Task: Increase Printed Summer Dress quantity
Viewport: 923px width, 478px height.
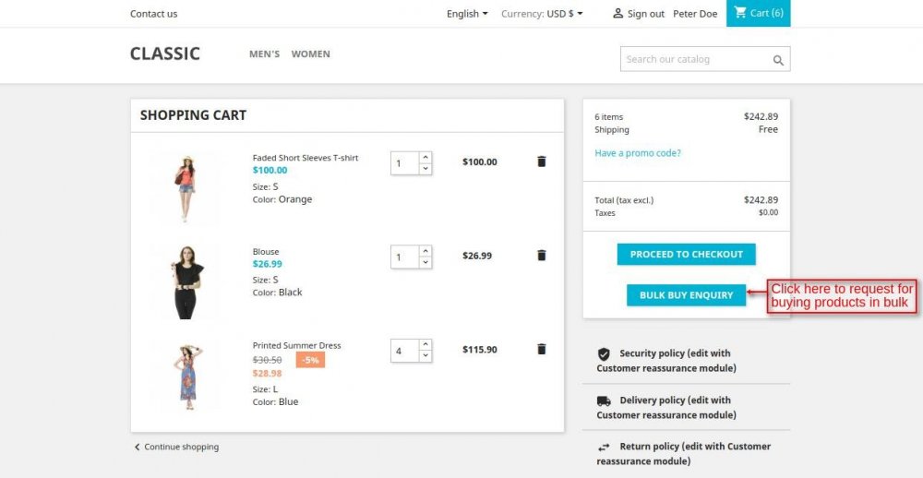Action: [x=425, y=345]
